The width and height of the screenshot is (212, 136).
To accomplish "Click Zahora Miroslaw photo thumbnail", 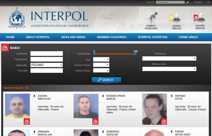I will 17,106.
